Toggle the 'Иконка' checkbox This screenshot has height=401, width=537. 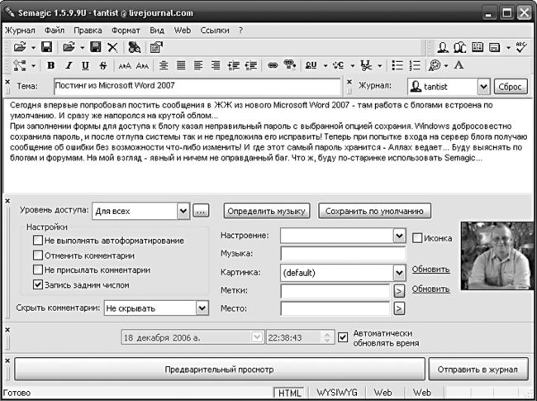(x=417, y=238)
